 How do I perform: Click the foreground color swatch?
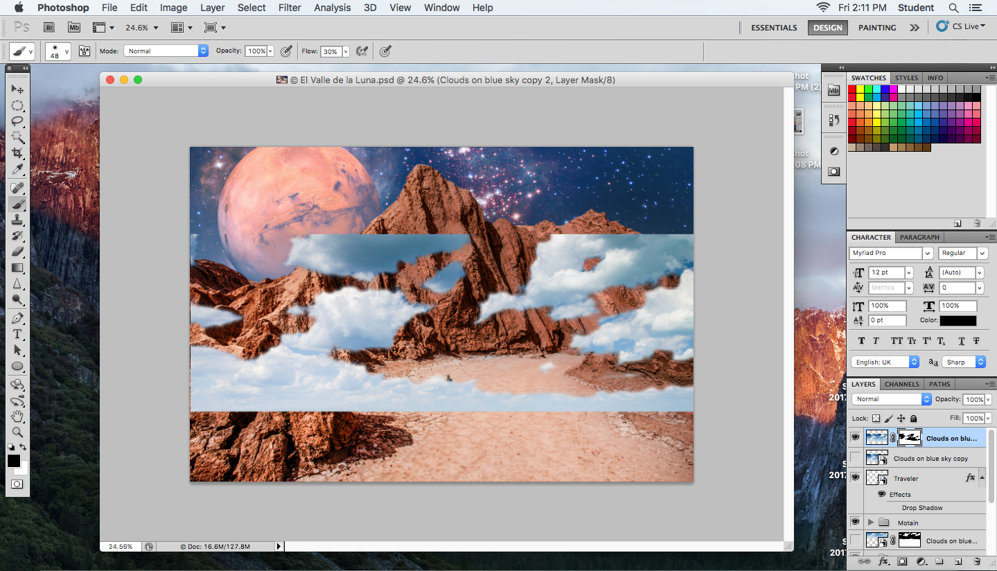[14, 461]
